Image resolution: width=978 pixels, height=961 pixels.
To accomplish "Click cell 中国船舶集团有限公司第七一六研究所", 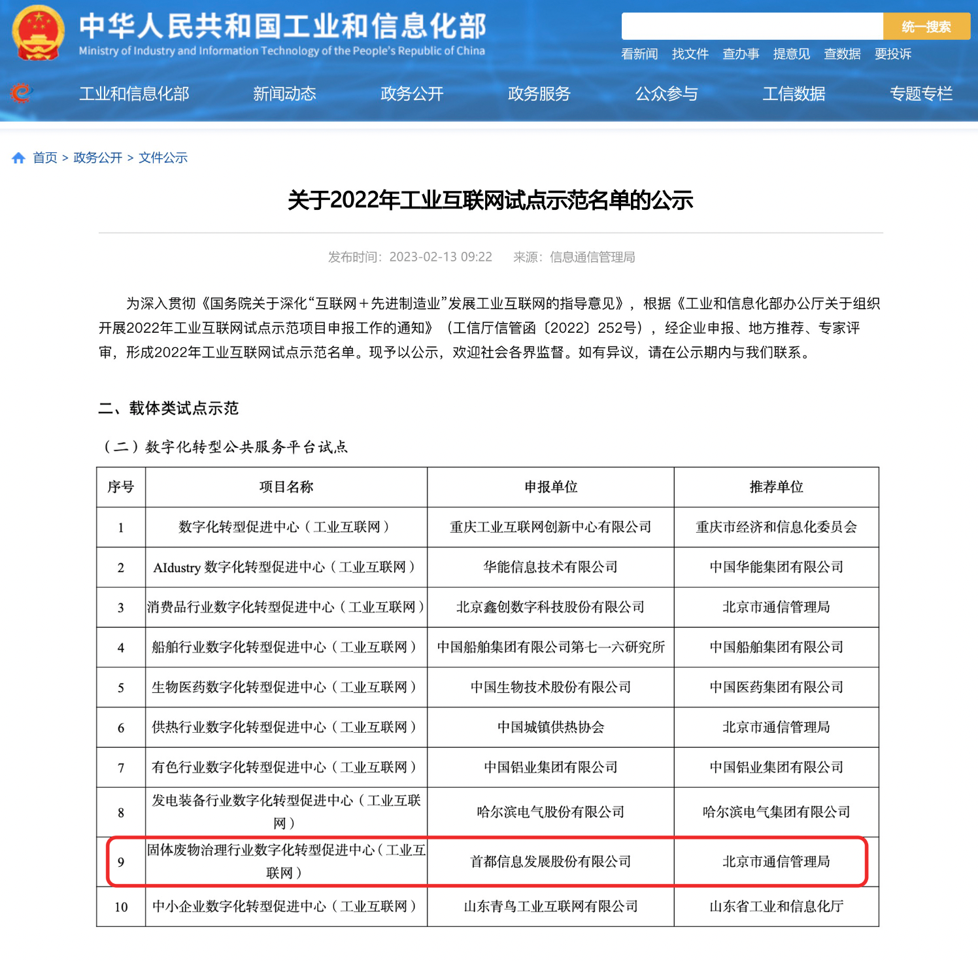I will pos(550,647).
